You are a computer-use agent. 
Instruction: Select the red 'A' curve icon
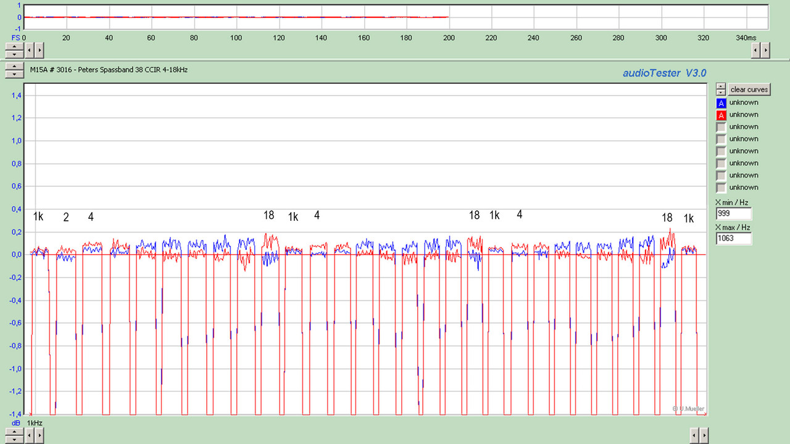point(721,115)
